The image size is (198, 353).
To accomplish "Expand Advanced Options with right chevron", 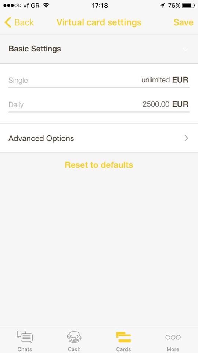I will pos(186,138).
